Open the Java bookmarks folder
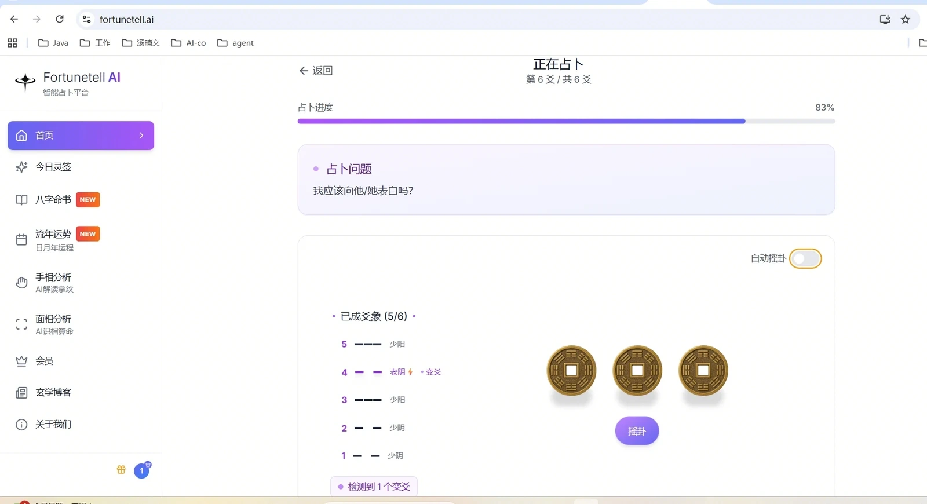The height and width of the screenshot is (504, 927). point(53,43)
